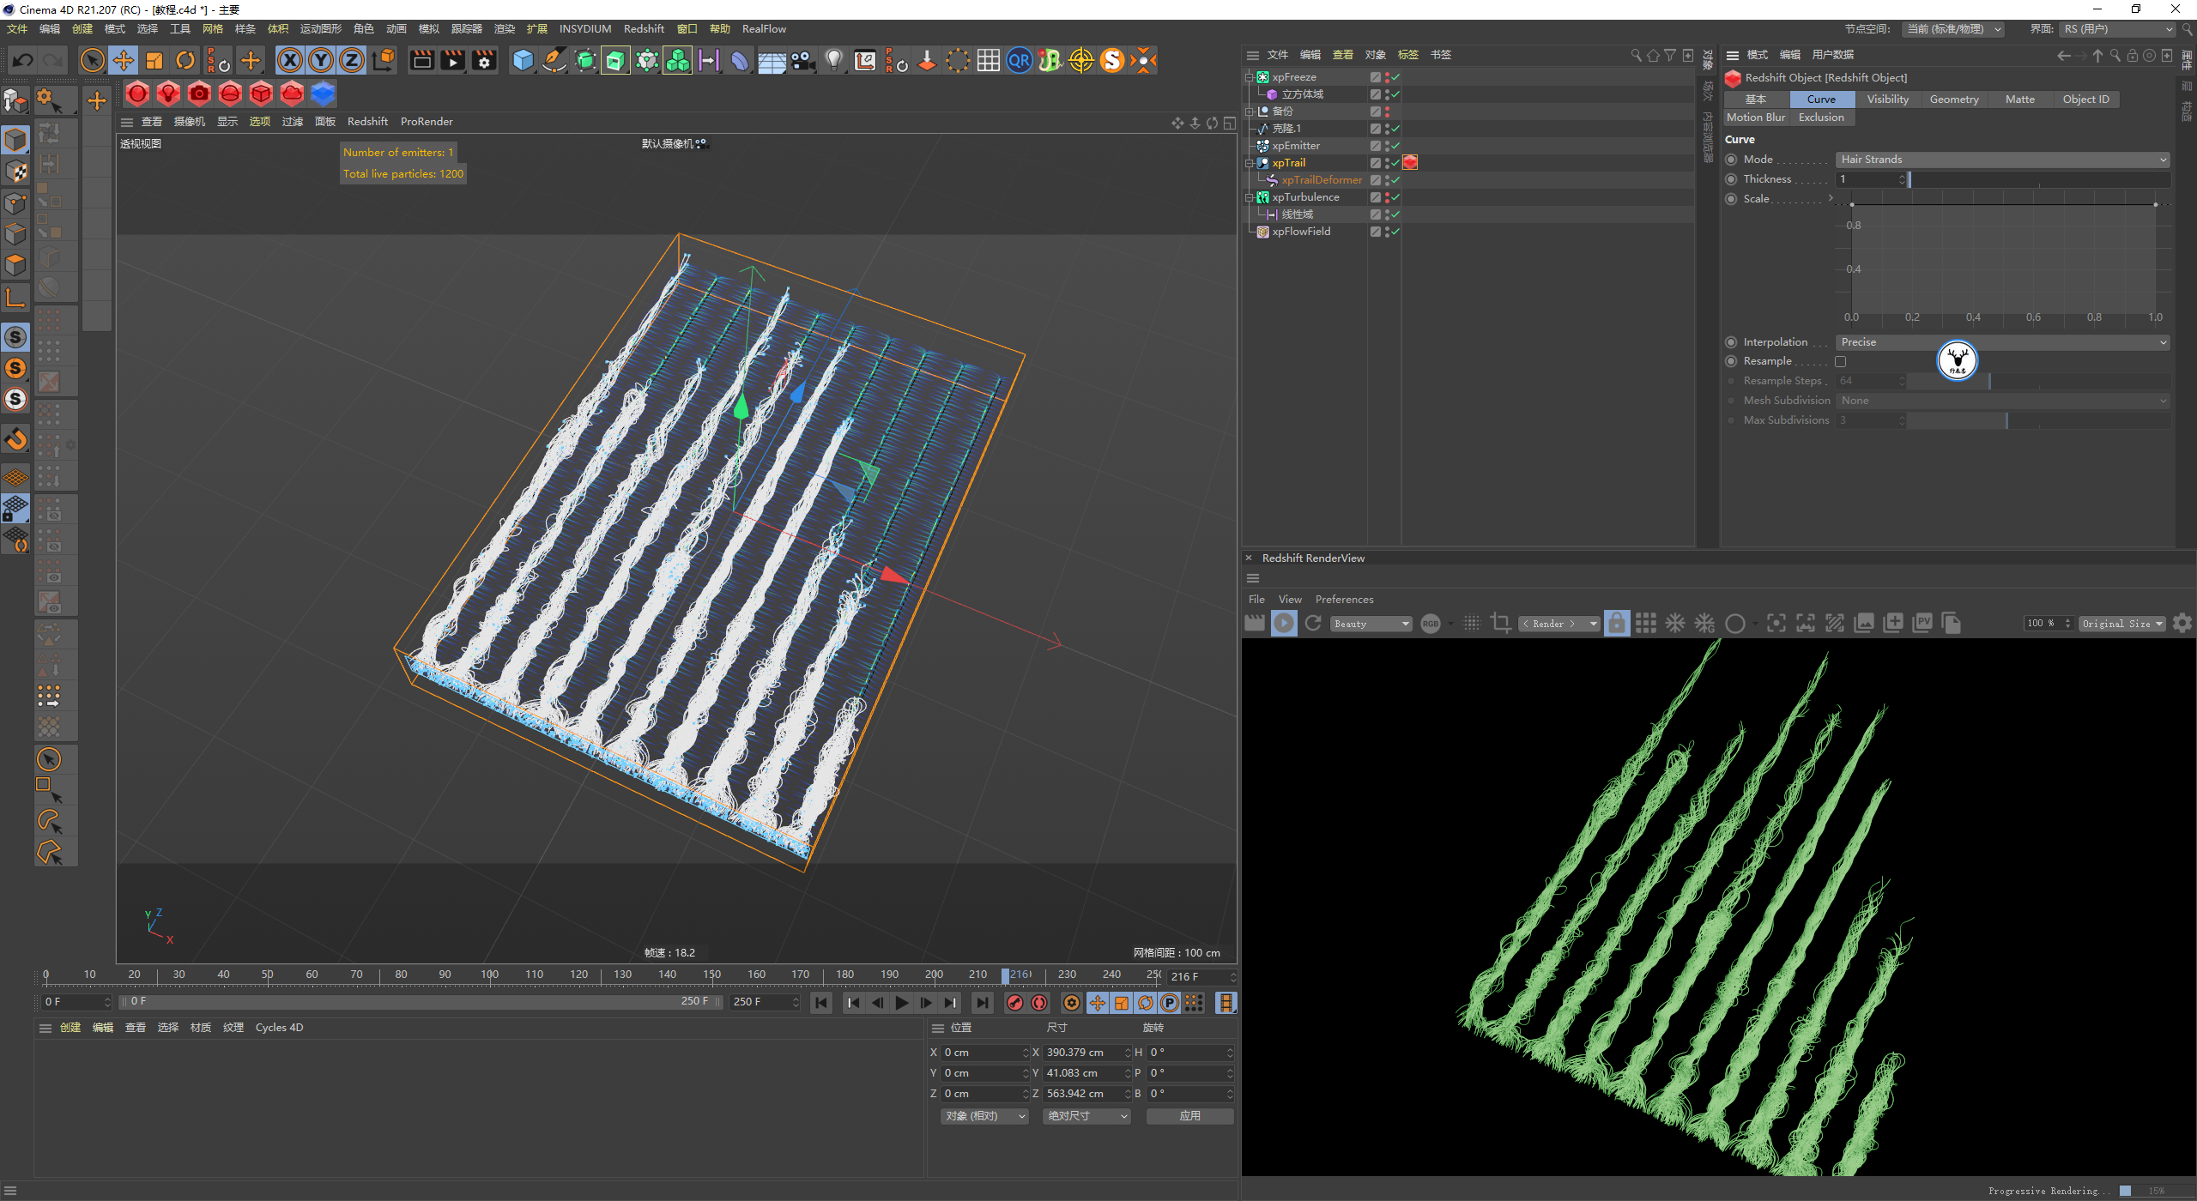This screenshot has width=2197, height=1201.
Task: Click the RenderView crop region icon
Action: [1500, 624]
